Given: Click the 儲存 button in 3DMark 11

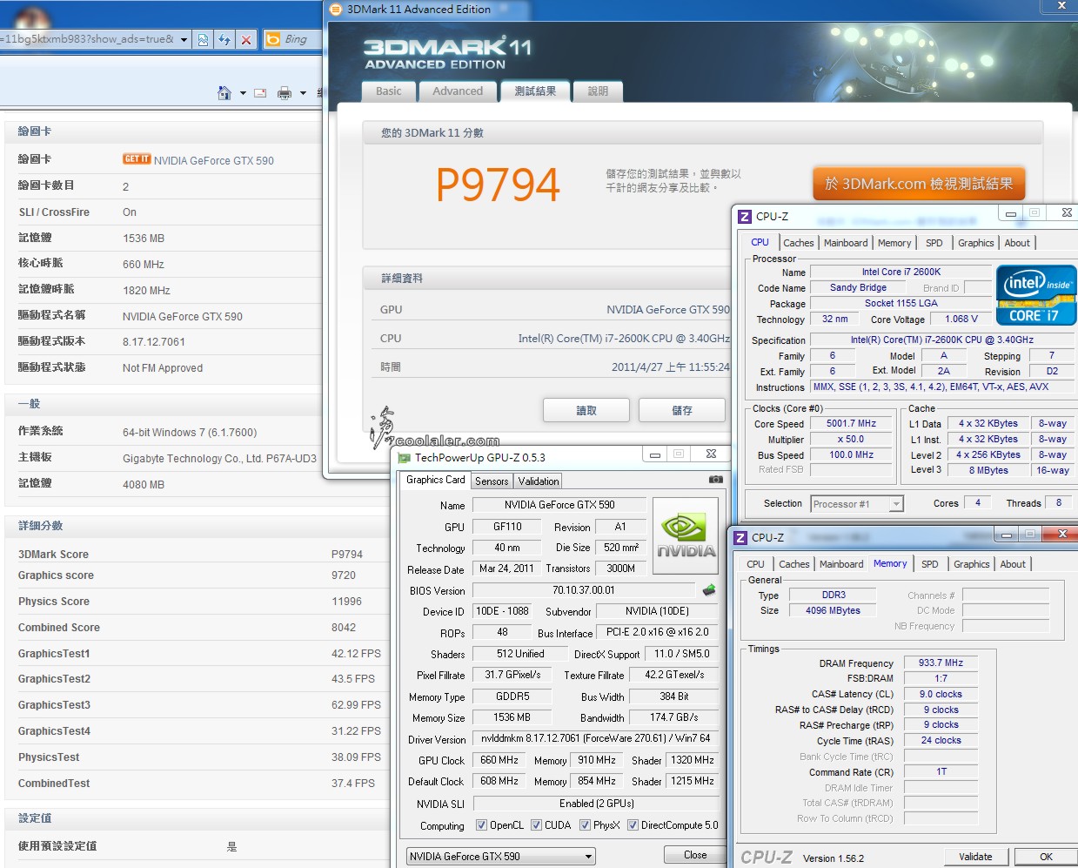Looking at the screenshot, I should [x=682, y=410].
